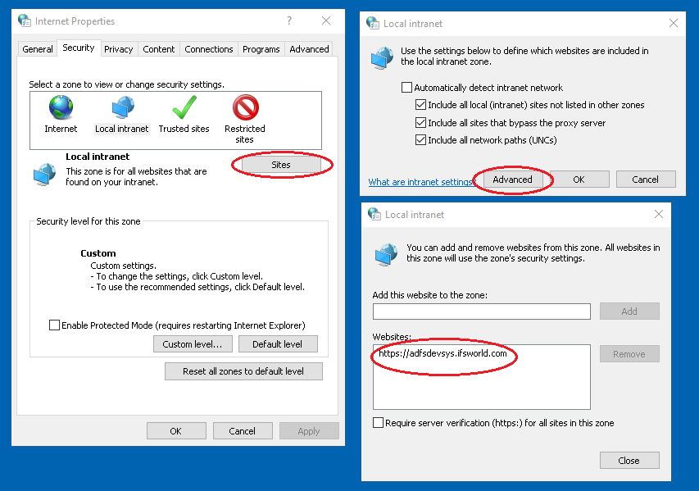The height and width of the screenshot is (491, 699).
Task: Uncheck Include all sites that bypass proxy server
Action: pos(421,123)
